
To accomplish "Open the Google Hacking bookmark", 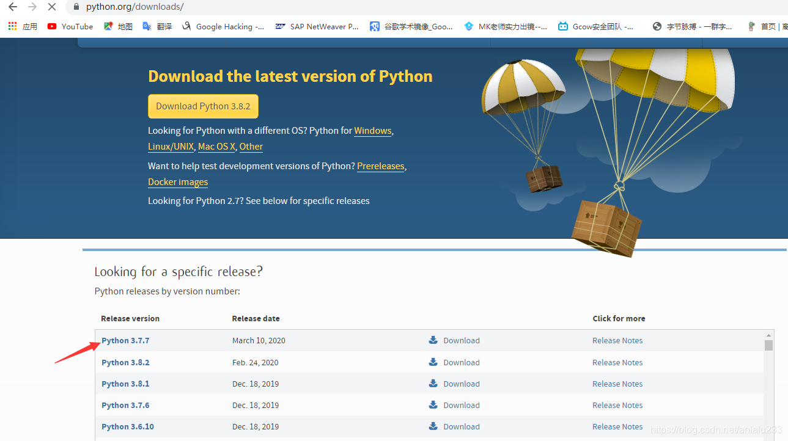I will (224, 26).
